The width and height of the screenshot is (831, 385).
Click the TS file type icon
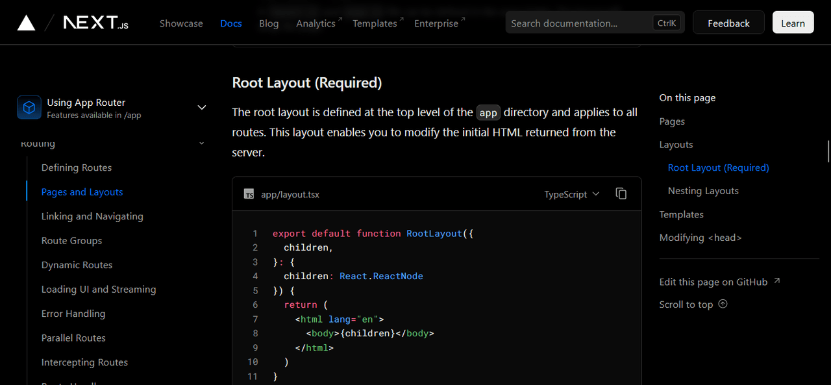pos(249,194)
